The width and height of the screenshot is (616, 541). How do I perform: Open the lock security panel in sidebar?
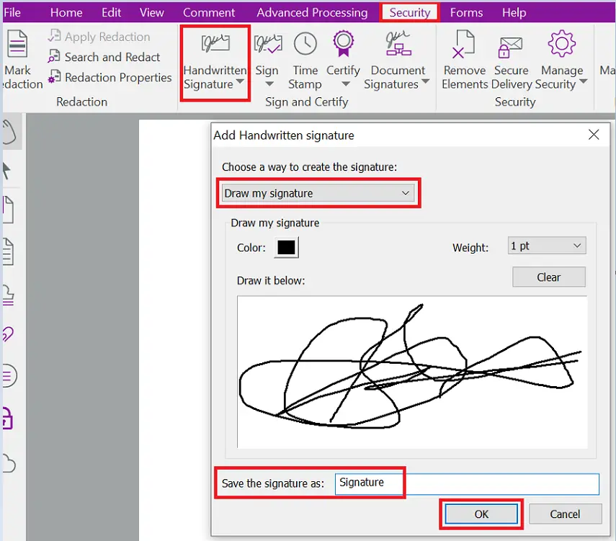click(x=8, y=419)
